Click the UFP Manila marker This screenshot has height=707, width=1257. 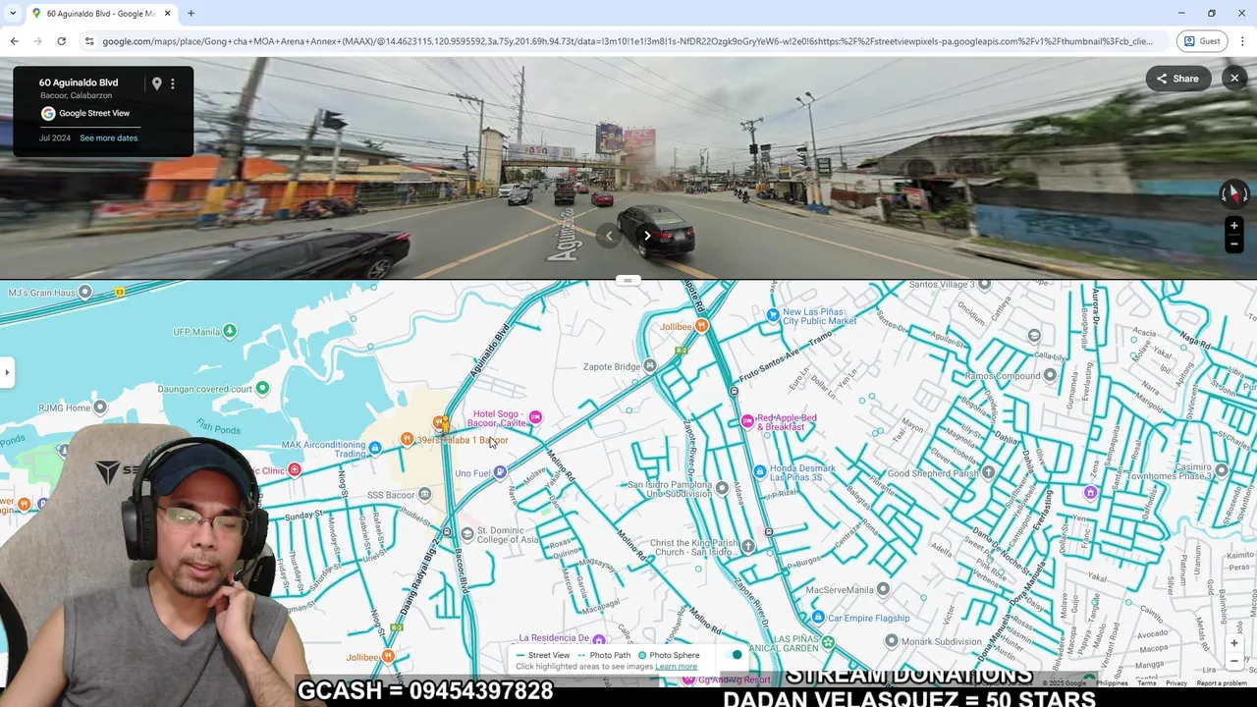coord(230,332)
